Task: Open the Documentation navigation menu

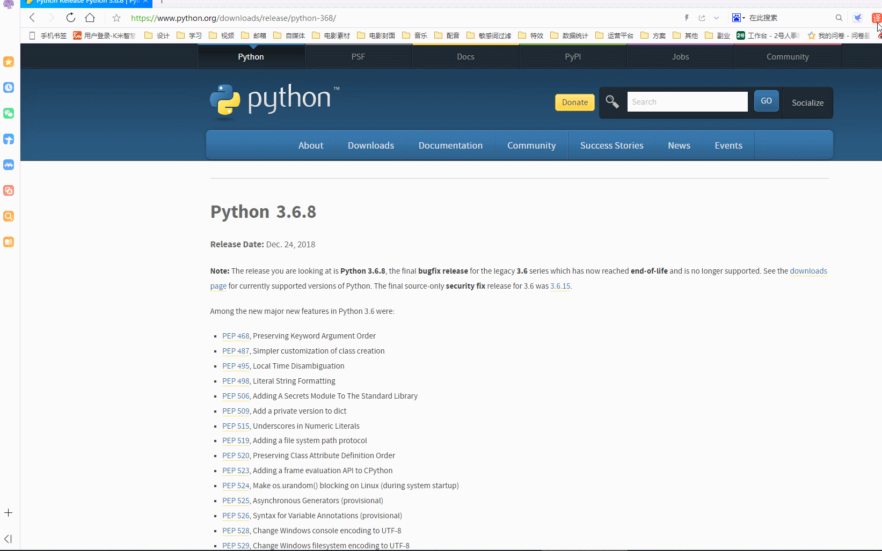Action: pyautogui.click(x=450, y=145)
